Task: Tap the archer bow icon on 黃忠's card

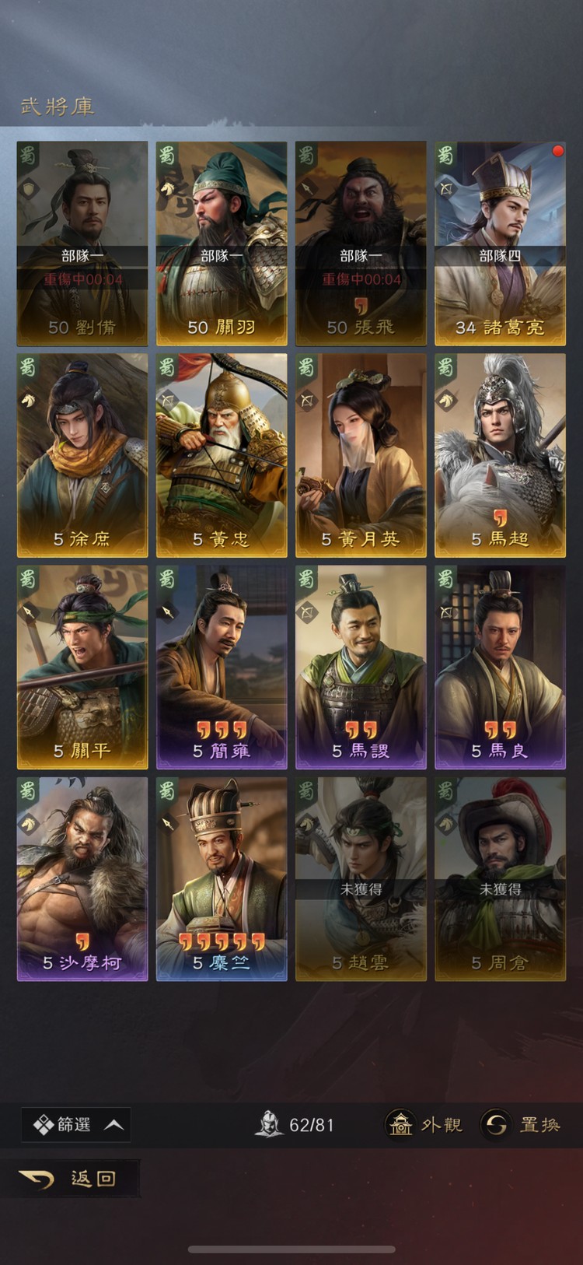Action: [169, 400]
